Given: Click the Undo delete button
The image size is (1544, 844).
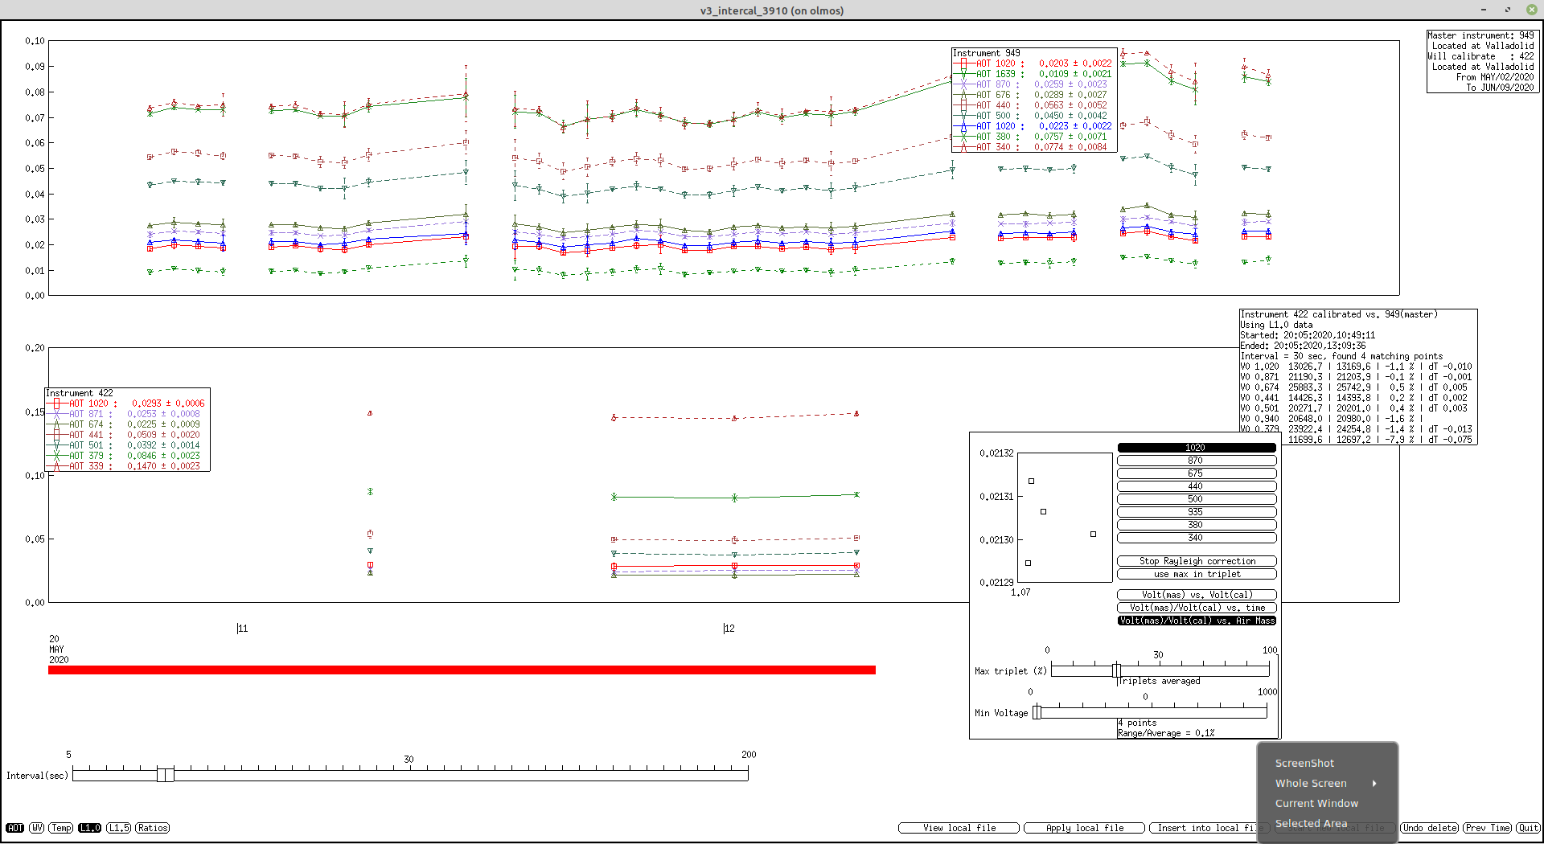Looking at the screenshot, I should coord(1430,828).
